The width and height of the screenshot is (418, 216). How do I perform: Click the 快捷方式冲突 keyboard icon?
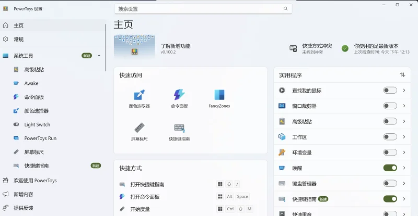pos(293,48)
